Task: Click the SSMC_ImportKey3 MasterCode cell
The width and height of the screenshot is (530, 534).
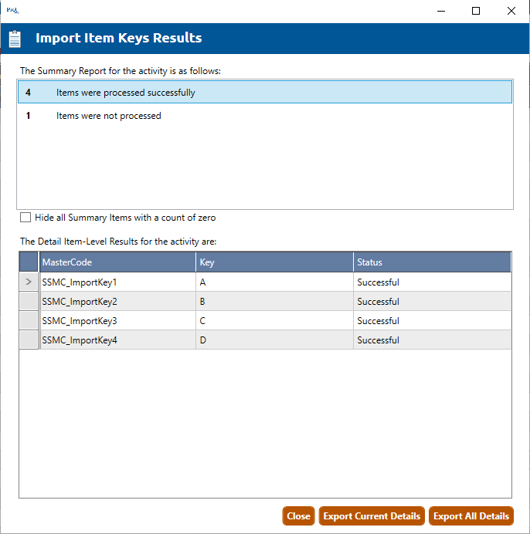Action: (x=117, y=321)
